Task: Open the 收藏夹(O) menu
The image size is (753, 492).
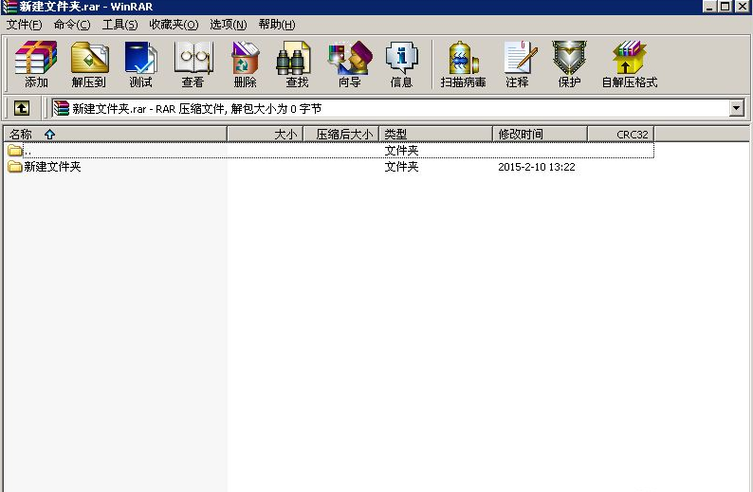Action: tap(174, 25)
